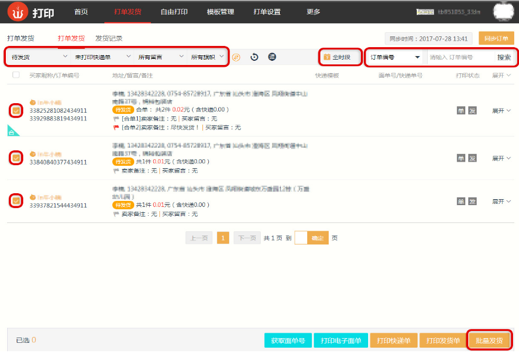The height and width of the screenshot is (356, 519).
Task: Click the orange sort orders icon
Action: point(236,57)
